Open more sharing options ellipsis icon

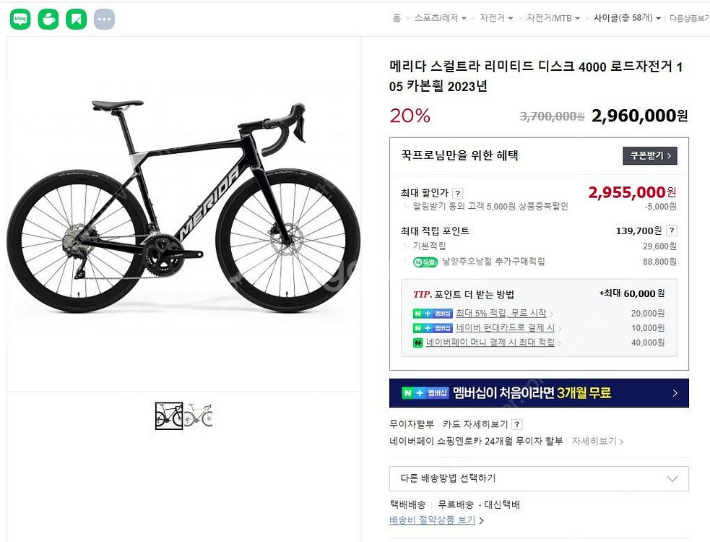104,19
